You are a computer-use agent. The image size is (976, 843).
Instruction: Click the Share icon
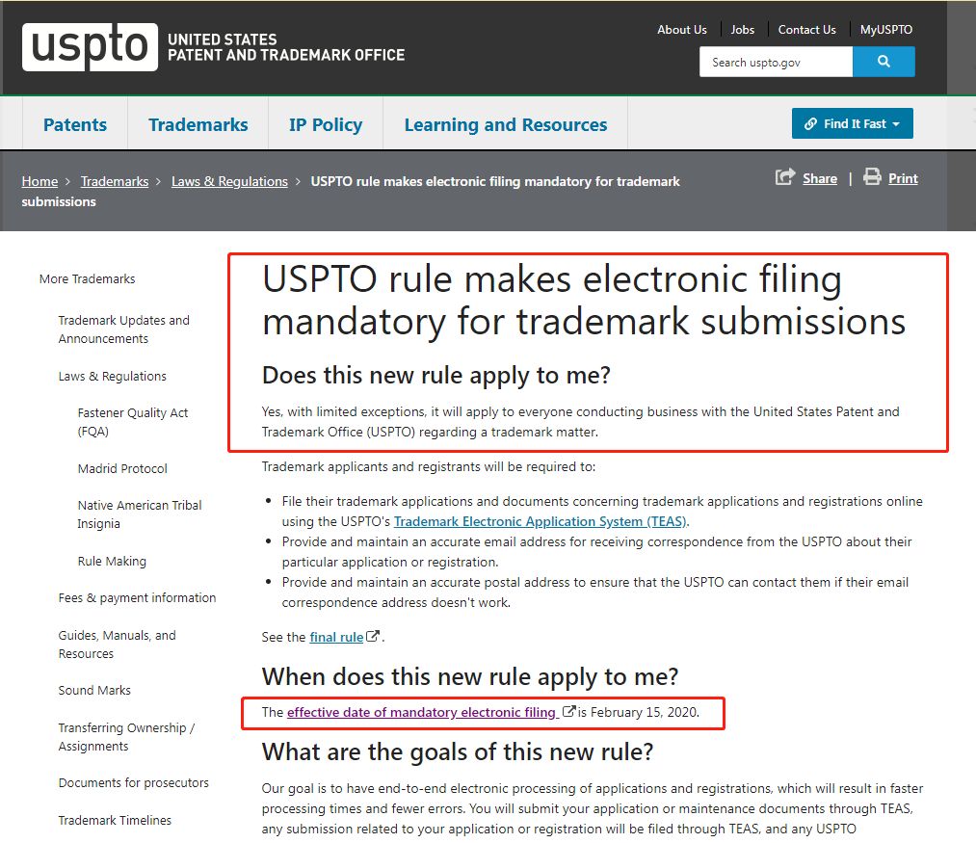click(x=786, y=177)
